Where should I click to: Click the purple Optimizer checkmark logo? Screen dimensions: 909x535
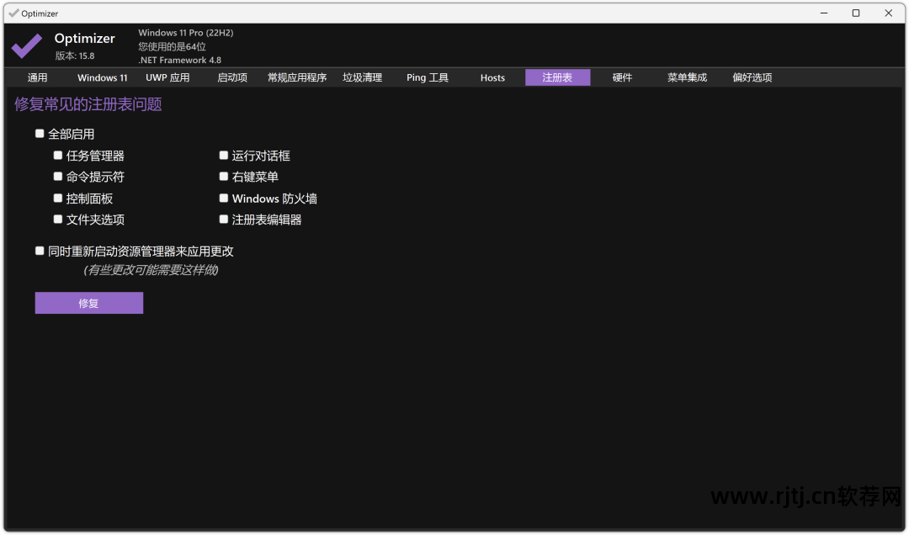coord(27,45)
